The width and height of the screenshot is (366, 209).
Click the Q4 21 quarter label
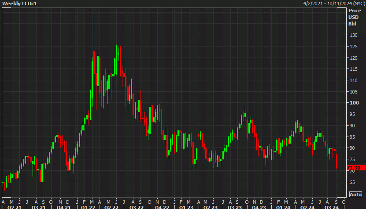pos(63,207)
